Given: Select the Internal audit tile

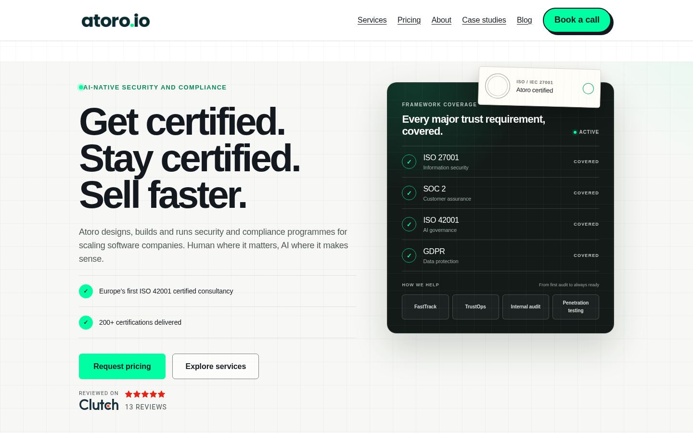Looking at the screenshot, I should click(x=526, y=307).
